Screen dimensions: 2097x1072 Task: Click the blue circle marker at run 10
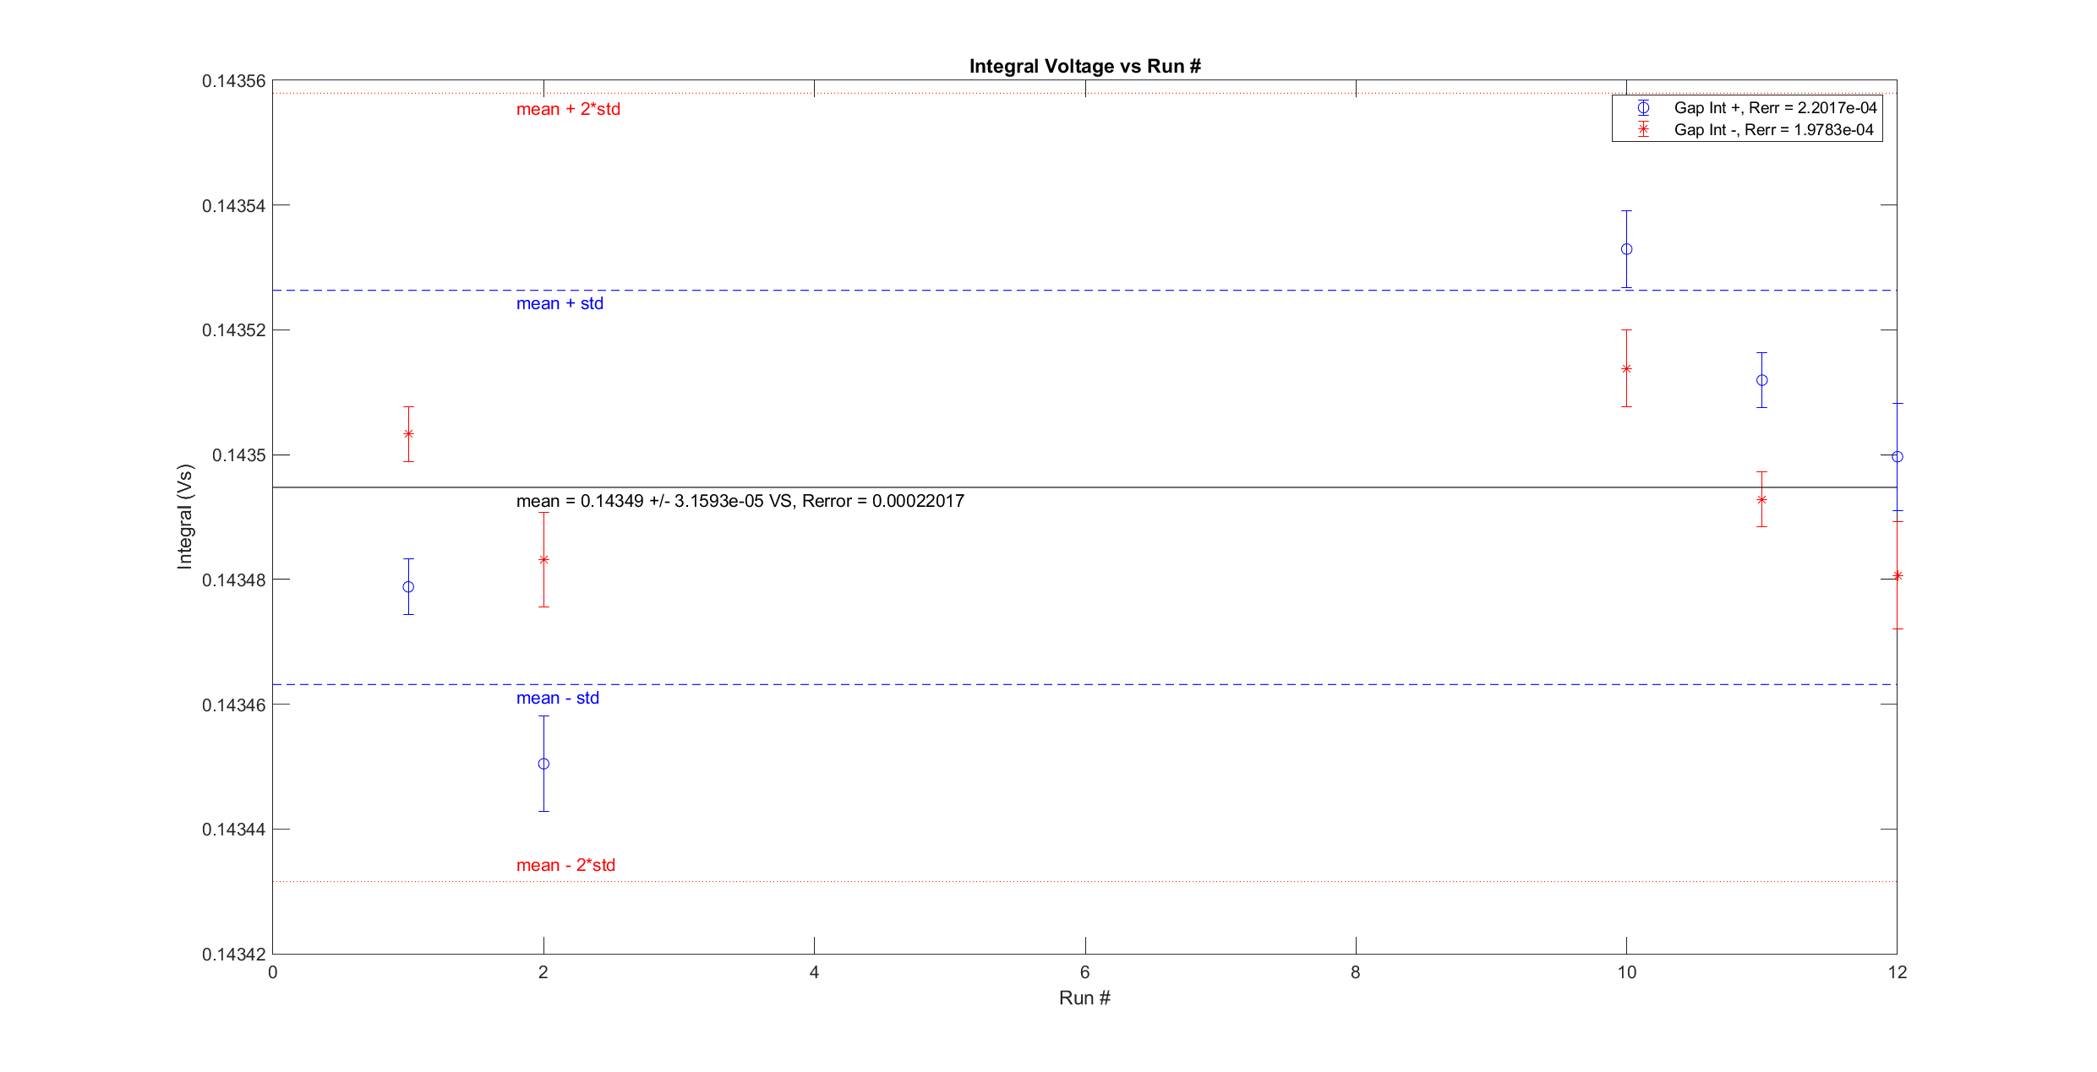point(1626,249)
